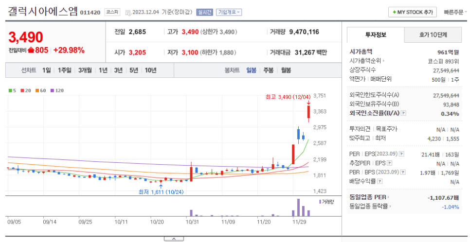470x242 pixels.
Task: Select the 3년 line chart
Action: 118,70
